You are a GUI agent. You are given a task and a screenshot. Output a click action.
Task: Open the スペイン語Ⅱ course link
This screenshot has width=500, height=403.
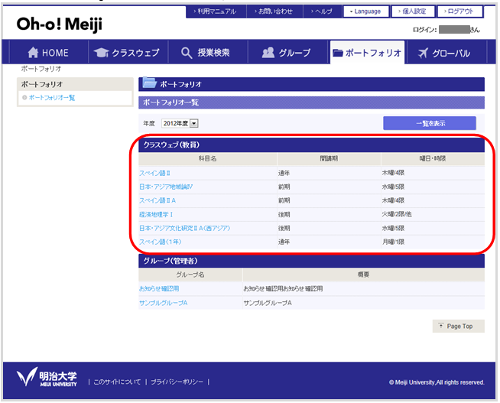click(x=154, y=173)
